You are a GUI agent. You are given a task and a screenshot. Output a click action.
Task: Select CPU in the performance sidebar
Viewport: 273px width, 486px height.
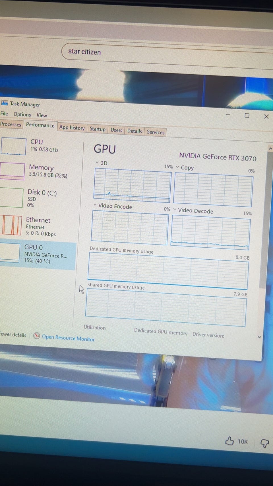(40, 146)
